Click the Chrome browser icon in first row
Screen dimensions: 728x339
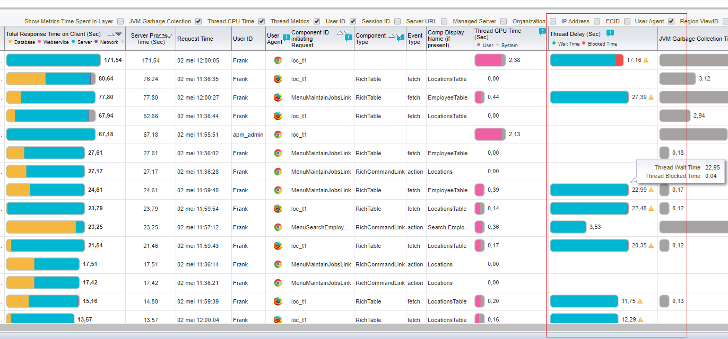click(x=278, y=60)
